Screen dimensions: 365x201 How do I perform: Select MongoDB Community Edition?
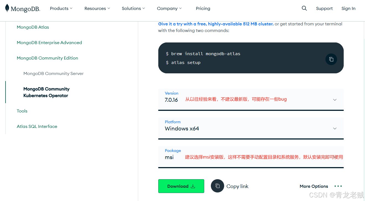pos(47,58)
